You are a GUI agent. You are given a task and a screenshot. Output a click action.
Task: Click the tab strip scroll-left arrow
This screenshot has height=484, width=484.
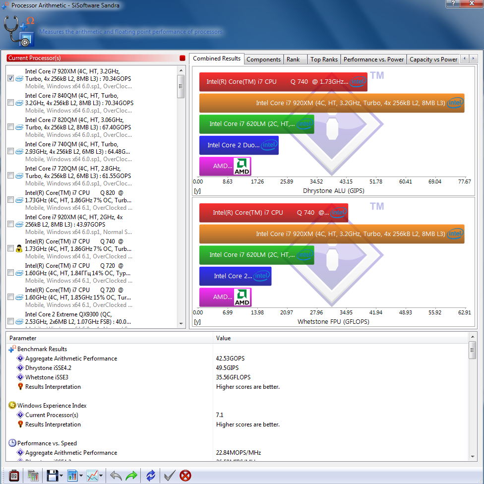point(465,58)
